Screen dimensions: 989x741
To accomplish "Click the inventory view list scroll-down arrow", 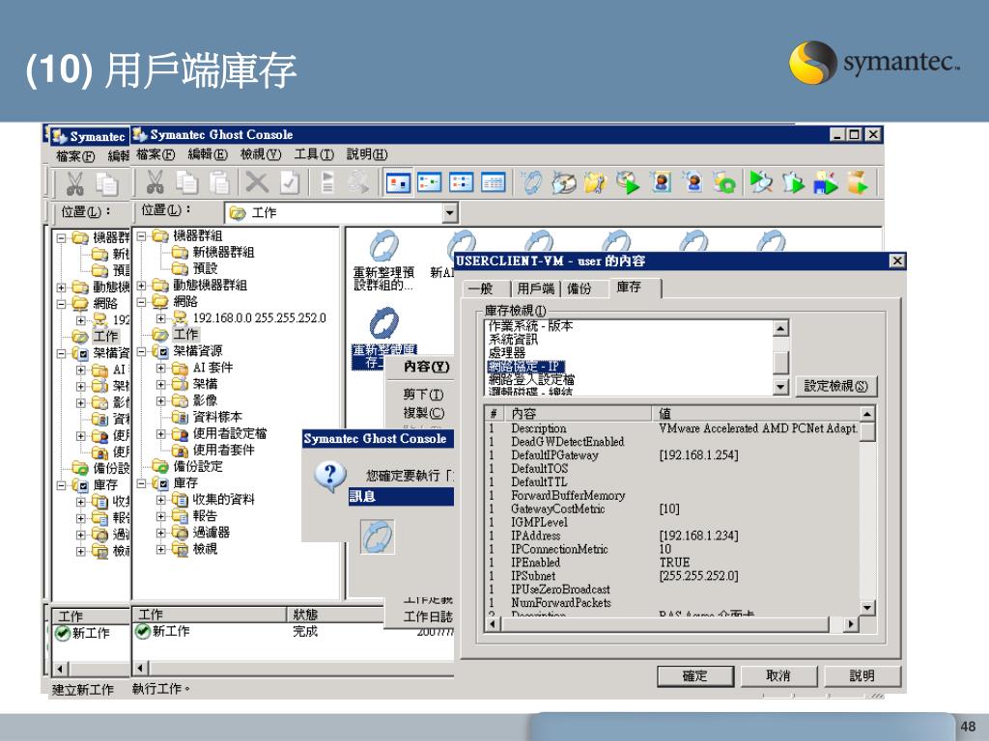I will pyautogui.click(x=780, y=387).
